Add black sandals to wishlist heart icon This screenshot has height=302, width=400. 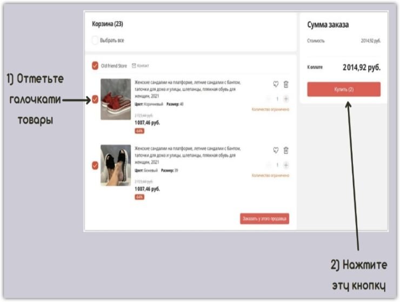pos(276,150)
